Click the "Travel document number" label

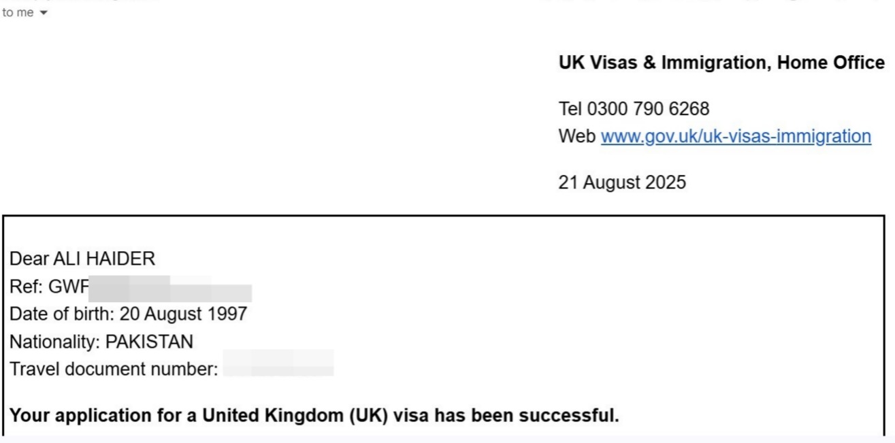[114, 370]
